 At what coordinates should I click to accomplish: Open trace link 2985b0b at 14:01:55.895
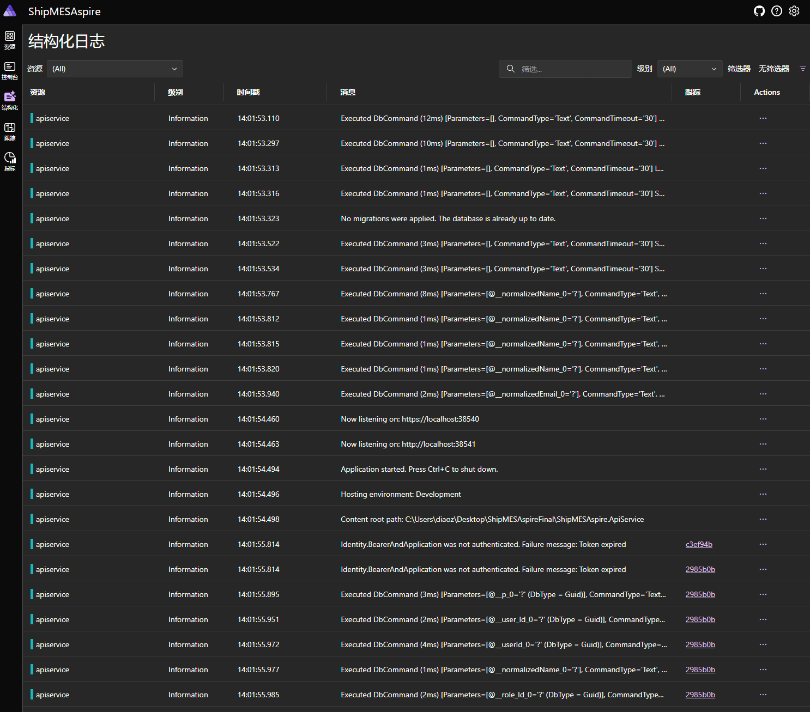[700, 594]
